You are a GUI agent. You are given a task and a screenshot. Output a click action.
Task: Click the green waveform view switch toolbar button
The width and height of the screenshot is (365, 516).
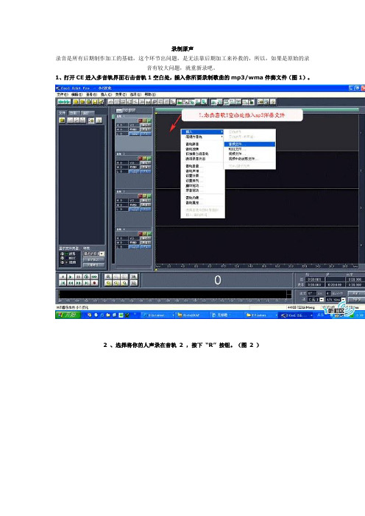pos(63,102)
